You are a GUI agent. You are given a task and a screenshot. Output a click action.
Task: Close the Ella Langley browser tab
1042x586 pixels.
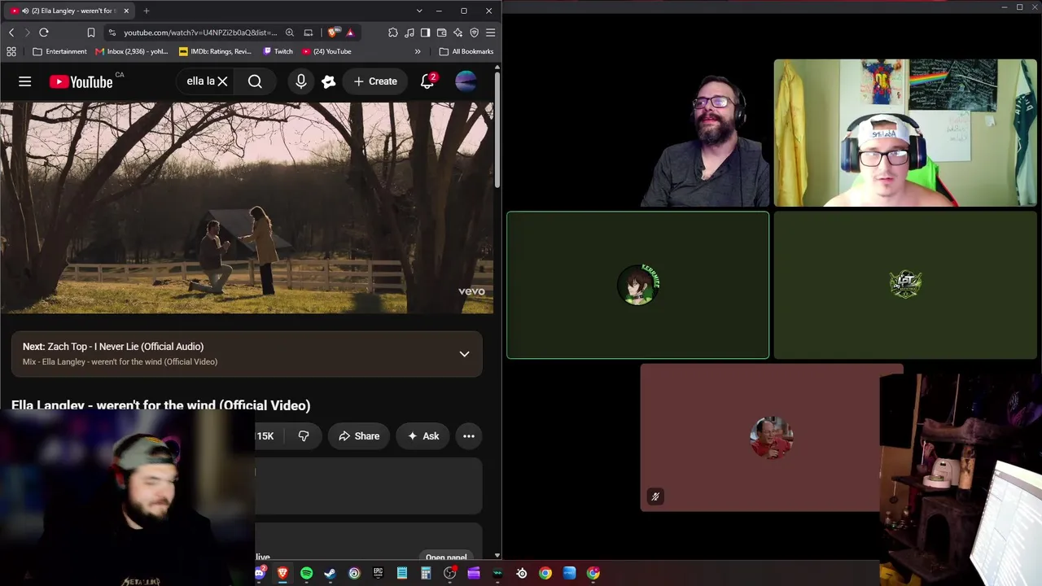(126, 11)
